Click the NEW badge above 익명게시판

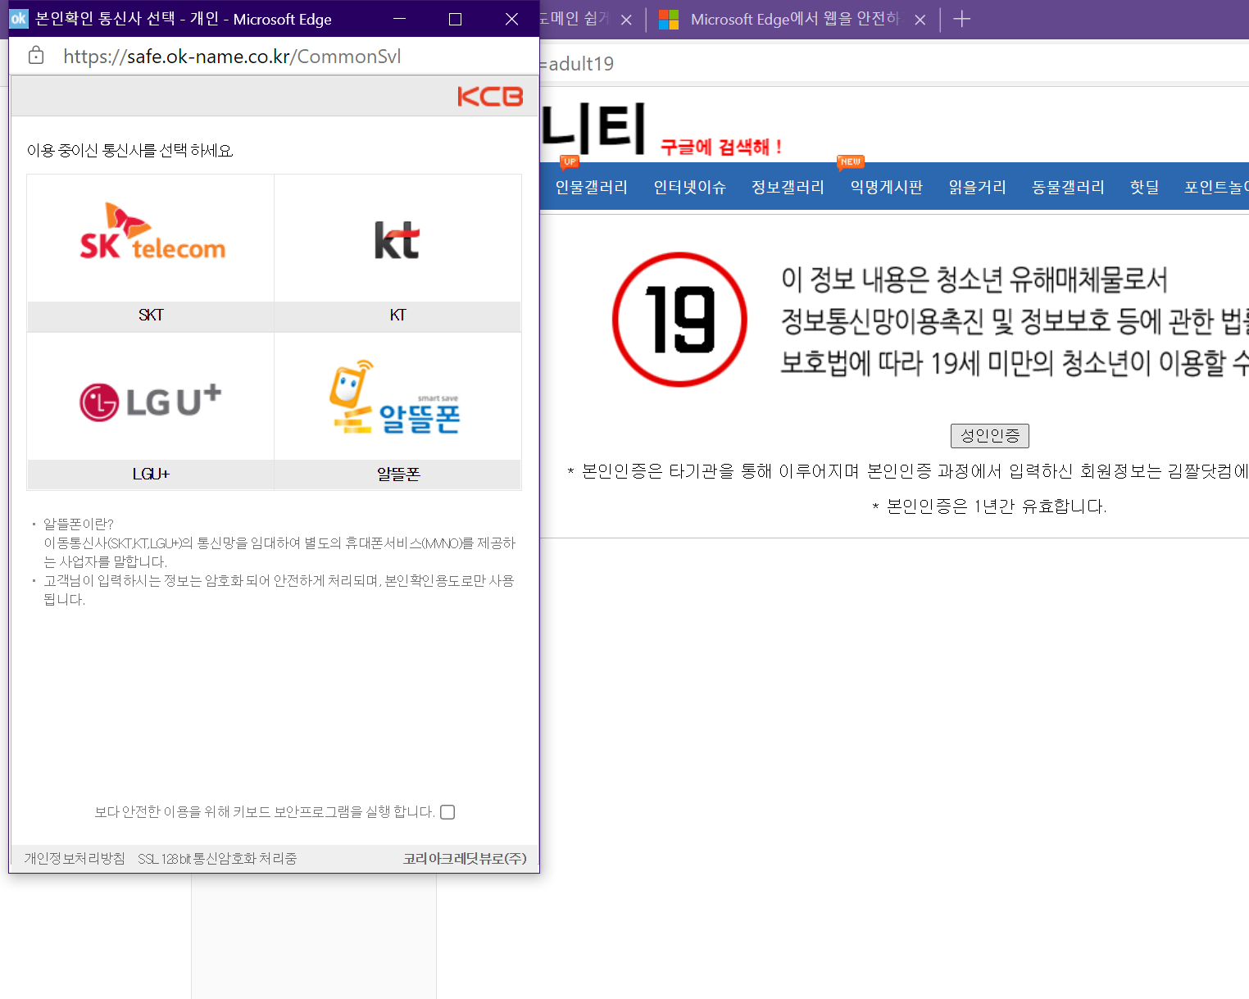click(851, 161)
